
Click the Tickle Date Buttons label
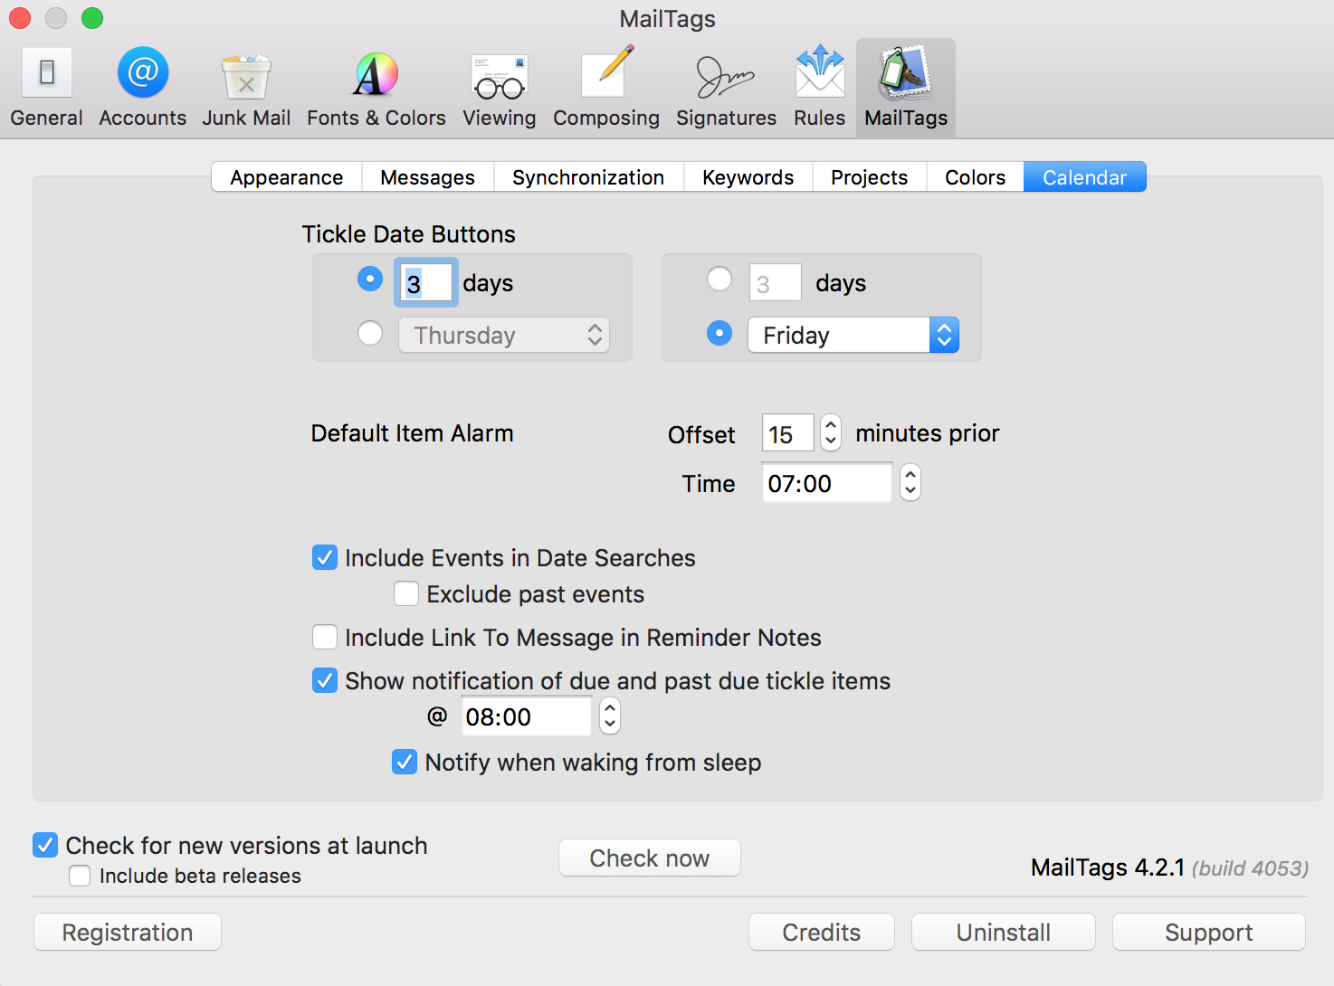[408, 234]
